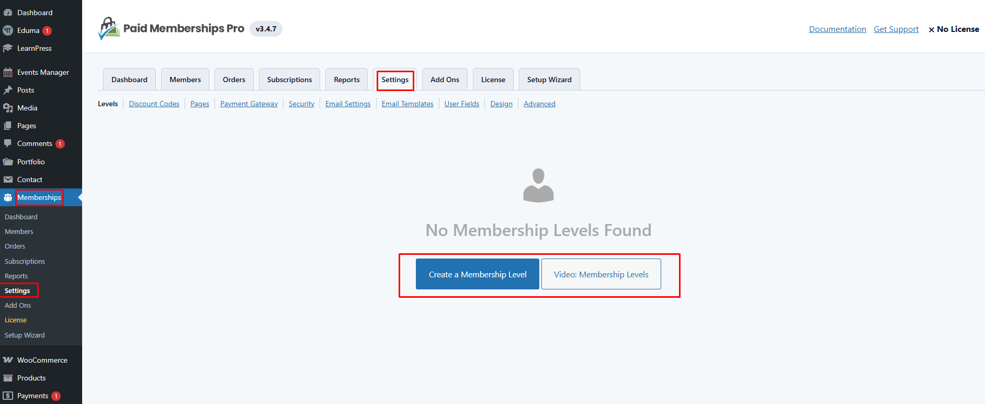Open the Subscriptions tab
Screen dimensions: 985x404
(289, 80)
